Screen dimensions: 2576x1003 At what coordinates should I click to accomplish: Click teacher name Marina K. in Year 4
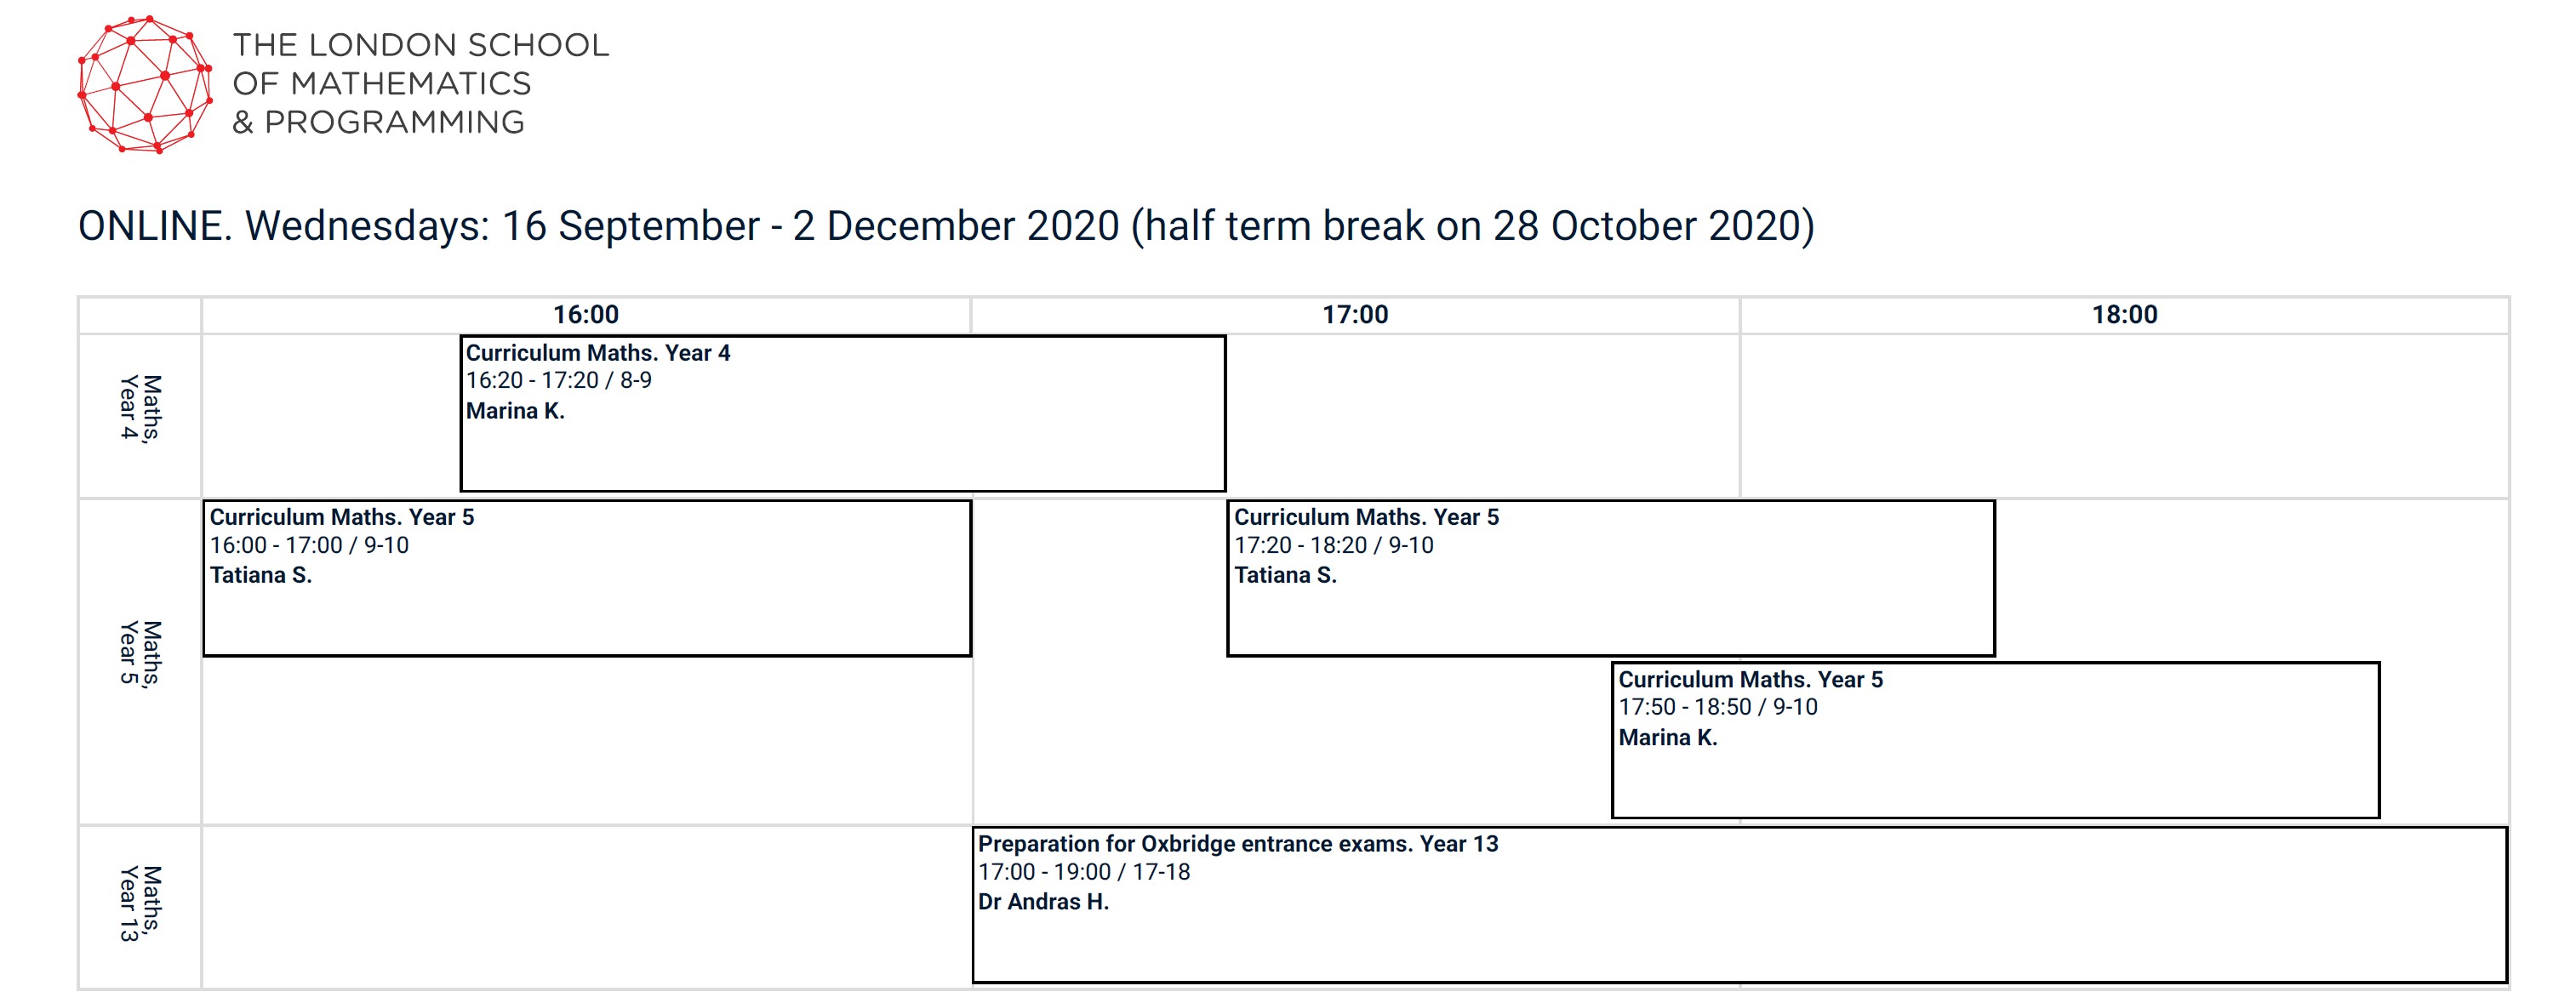[515, 411]
